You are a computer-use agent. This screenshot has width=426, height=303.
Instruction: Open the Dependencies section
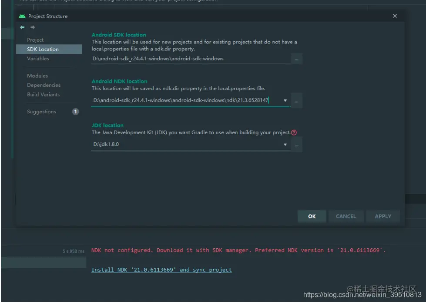tap(44, 85)
